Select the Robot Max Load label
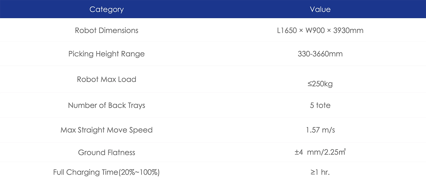The image size is (426, 181). tap(106, 79)
